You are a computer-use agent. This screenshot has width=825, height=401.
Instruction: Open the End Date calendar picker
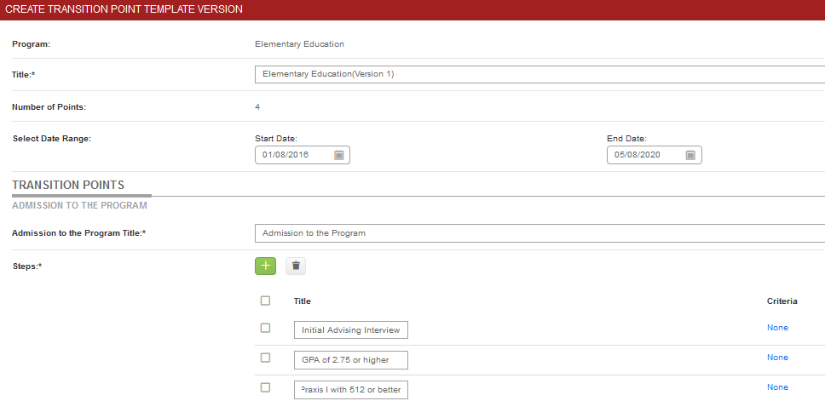tap(691, 155)
